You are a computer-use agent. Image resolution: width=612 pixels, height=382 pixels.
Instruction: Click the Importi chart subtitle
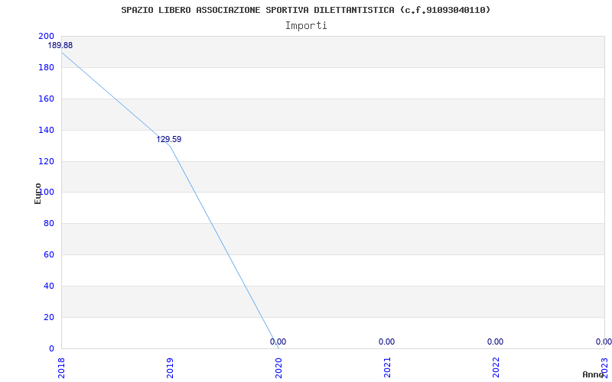click(306, 26)
